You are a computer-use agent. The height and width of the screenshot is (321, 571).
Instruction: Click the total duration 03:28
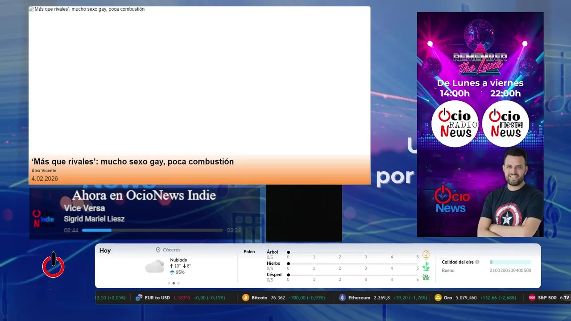pyautogui.click(x=234, y=230)
